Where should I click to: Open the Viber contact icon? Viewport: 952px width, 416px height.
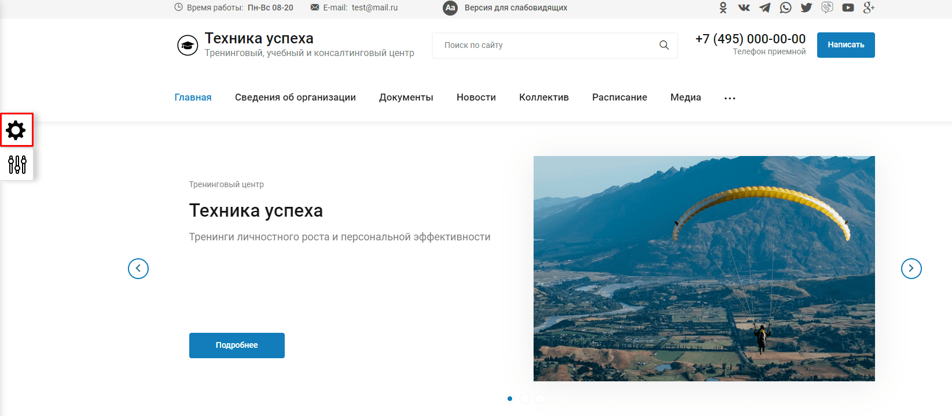pyautogui.click(x=827, y=8)
